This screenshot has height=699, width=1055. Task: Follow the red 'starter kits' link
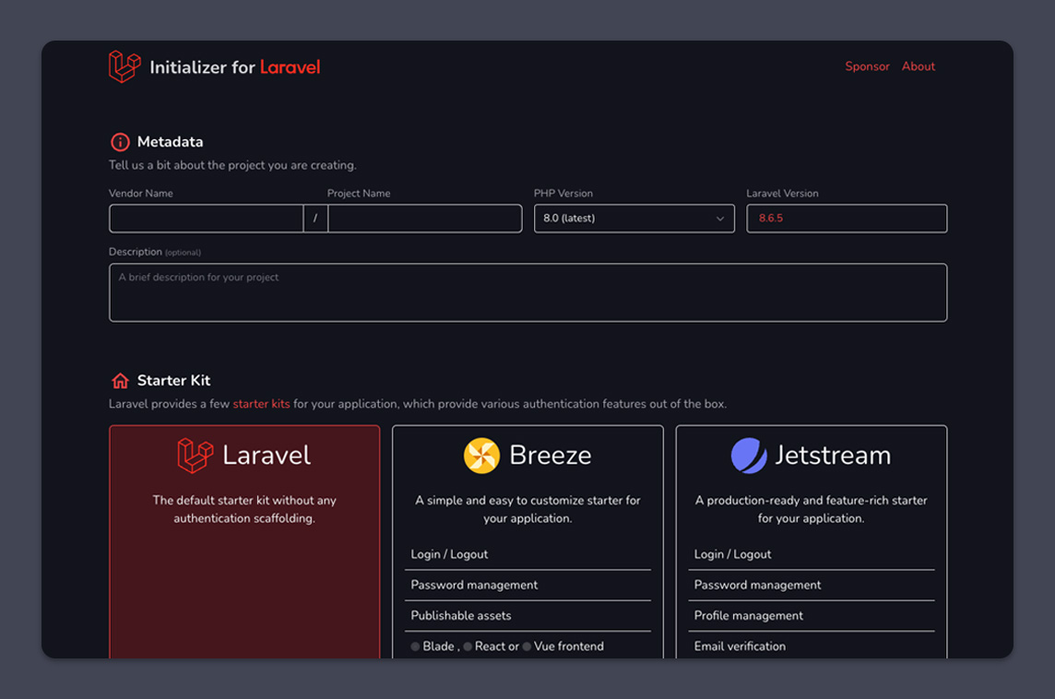[261, 404]
